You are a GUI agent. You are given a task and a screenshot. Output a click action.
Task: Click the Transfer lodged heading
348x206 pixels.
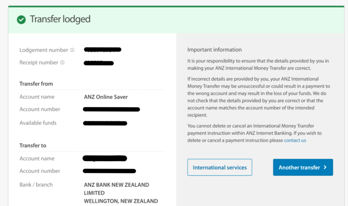coord(60,19)
